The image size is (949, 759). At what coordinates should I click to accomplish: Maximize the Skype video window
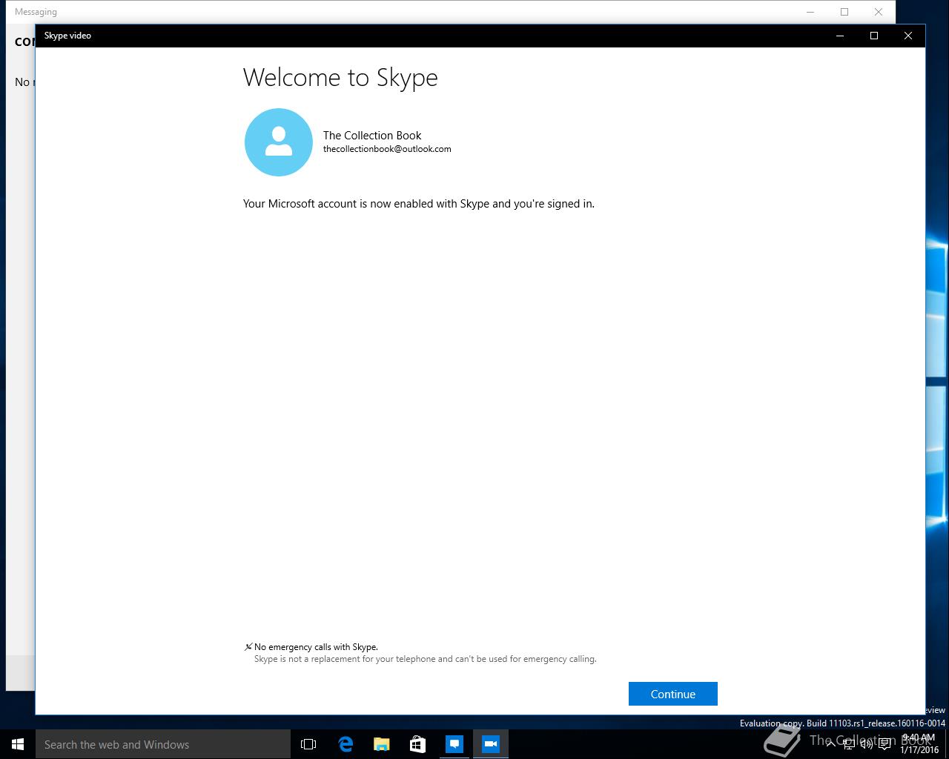[x=874, y=36]
